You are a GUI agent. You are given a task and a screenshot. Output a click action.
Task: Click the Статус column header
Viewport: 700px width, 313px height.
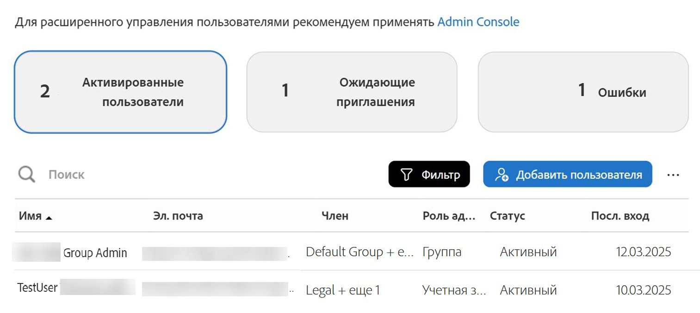tap(508, 216)
